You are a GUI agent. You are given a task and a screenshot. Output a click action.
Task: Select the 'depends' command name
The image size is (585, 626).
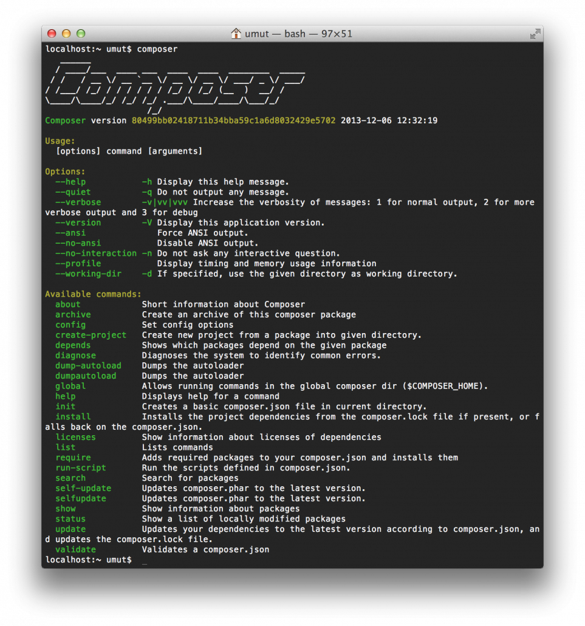point(73,345)
